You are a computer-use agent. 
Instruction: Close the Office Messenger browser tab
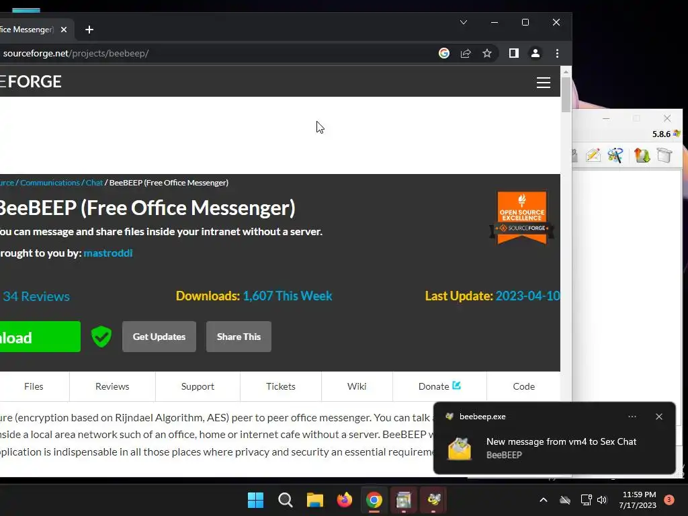[x=64, y=30]
